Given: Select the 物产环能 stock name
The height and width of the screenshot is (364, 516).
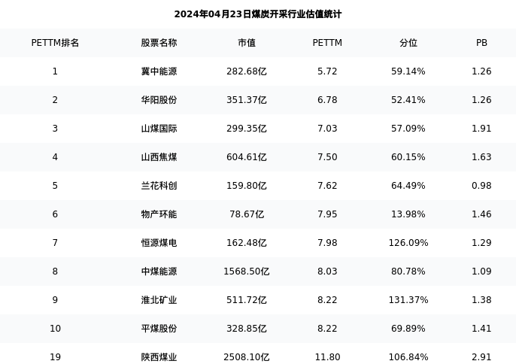Looking at the screenshot, I should coord(159,214).
